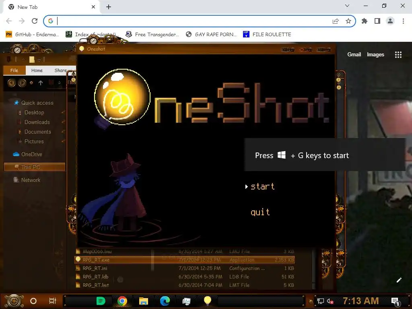The width and height of the screenshot is (412, 309).
Task: Select the New Tab browser tab
Action: point(51,7)
